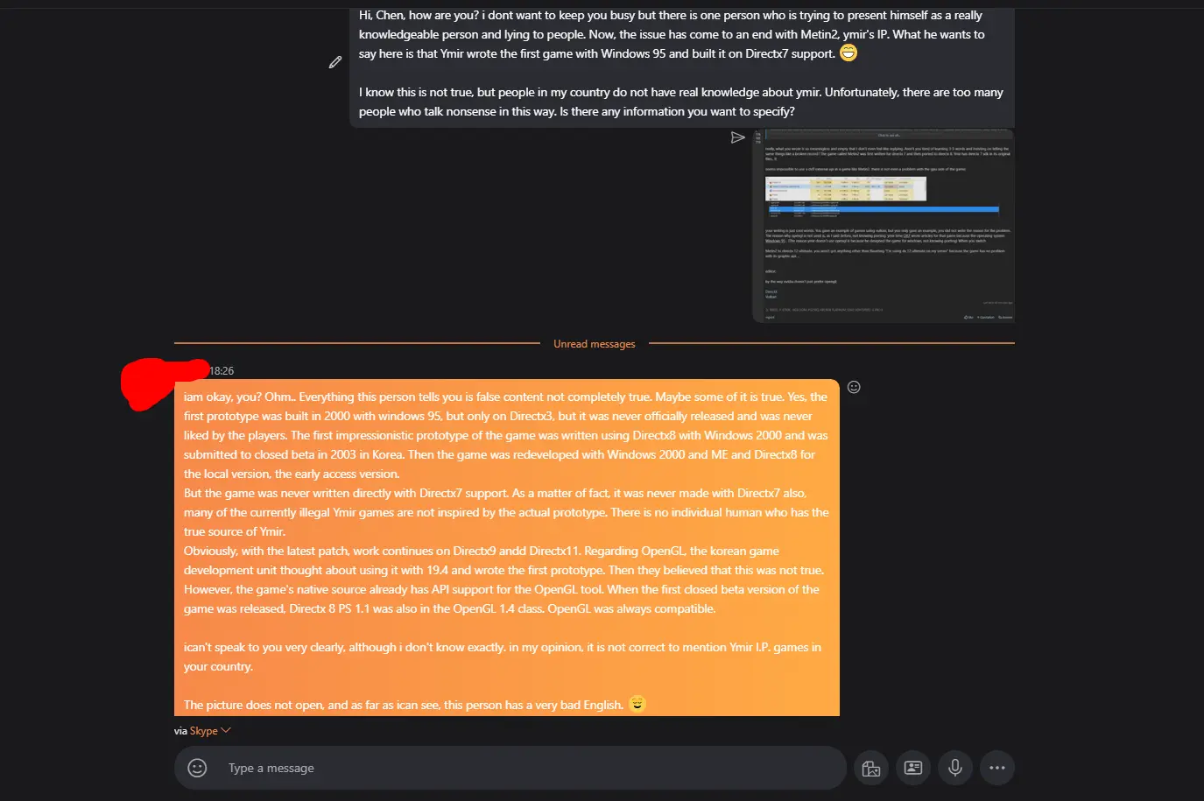Click the share contact card icon

tap(913, 768)
